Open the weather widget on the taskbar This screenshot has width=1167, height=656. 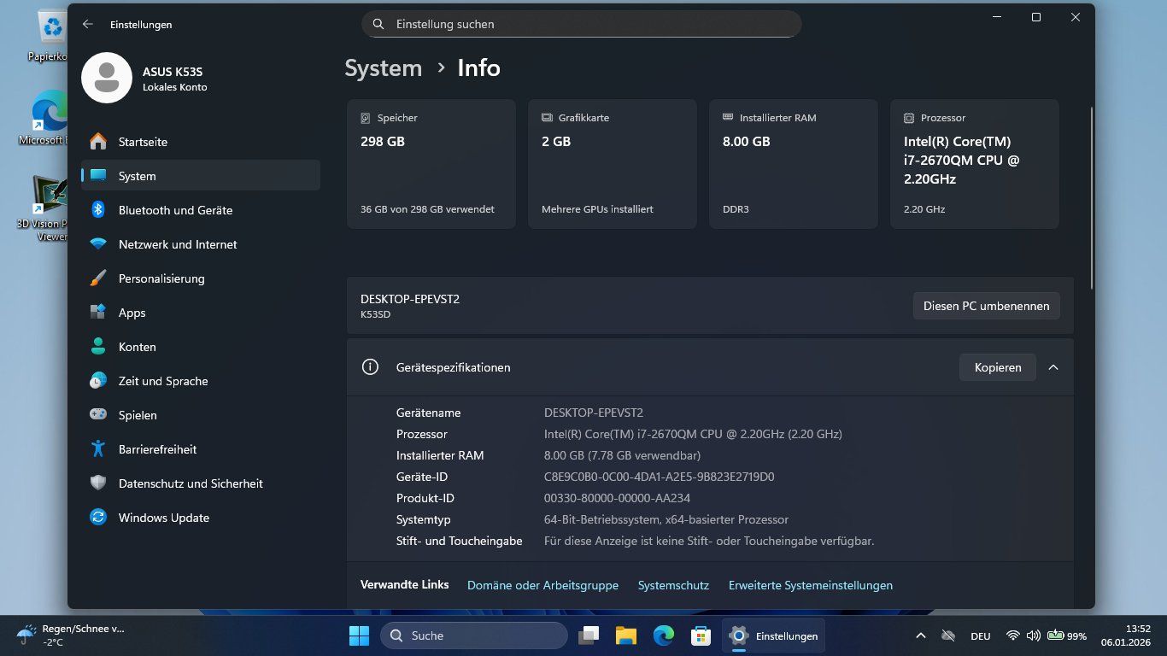click(70, 635)
